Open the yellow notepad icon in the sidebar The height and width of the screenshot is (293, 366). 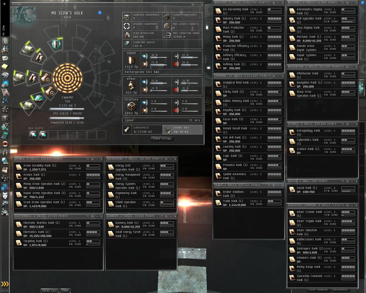(x=5, y=67)
